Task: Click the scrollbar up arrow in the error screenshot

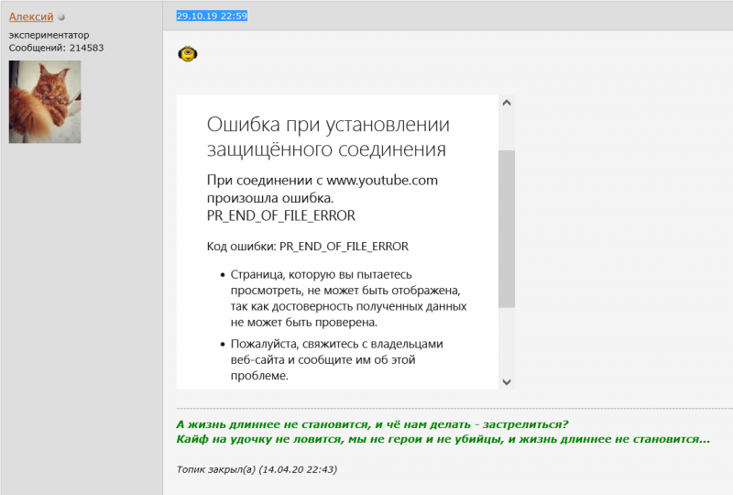Action: coord(506,103)
